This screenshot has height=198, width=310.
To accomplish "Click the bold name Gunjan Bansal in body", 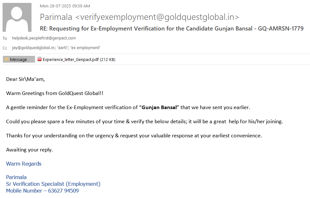I will pyautogui.click(x=159, y=108).
